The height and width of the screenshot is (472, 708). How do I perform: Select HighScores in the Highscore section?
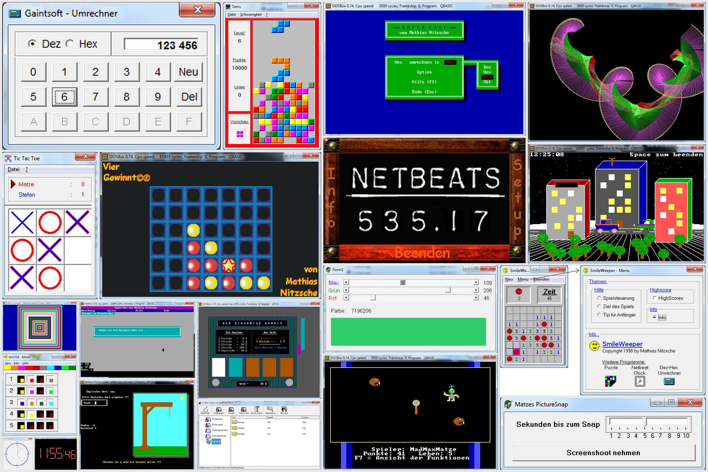pyautogui.click(x=654, y=298)
